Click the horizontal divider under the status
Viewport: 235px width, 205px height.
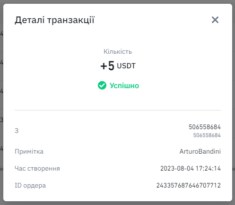tap(118, 110)
